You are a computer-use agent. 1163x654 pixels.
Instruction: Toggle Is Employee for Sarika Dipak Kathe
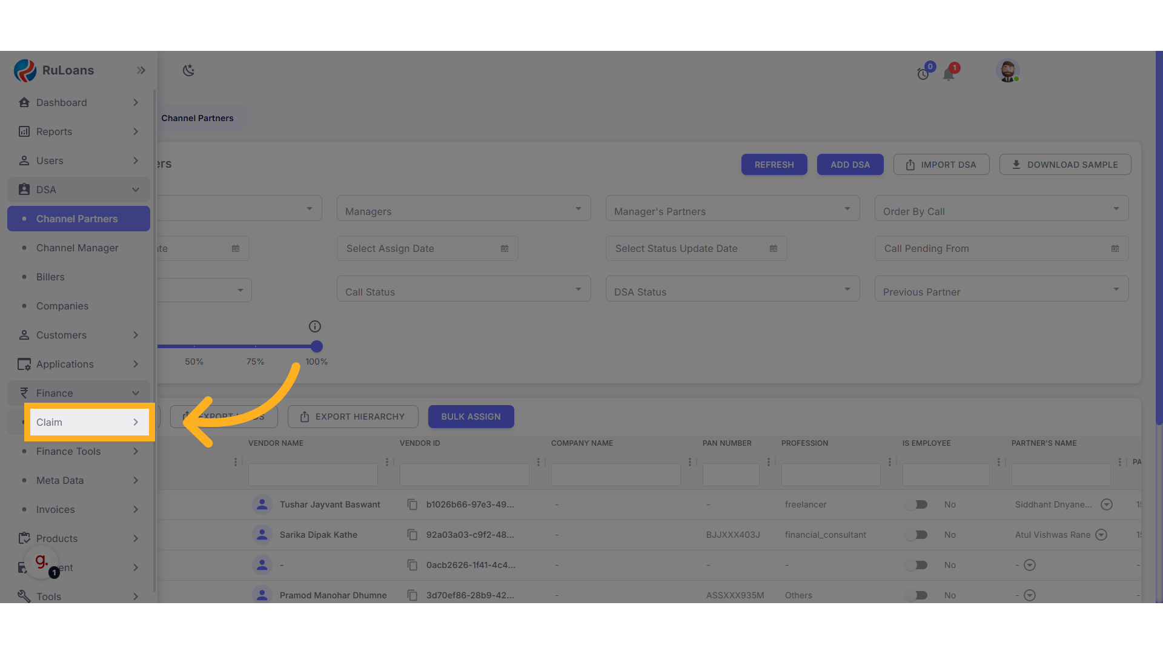(917, 535)
